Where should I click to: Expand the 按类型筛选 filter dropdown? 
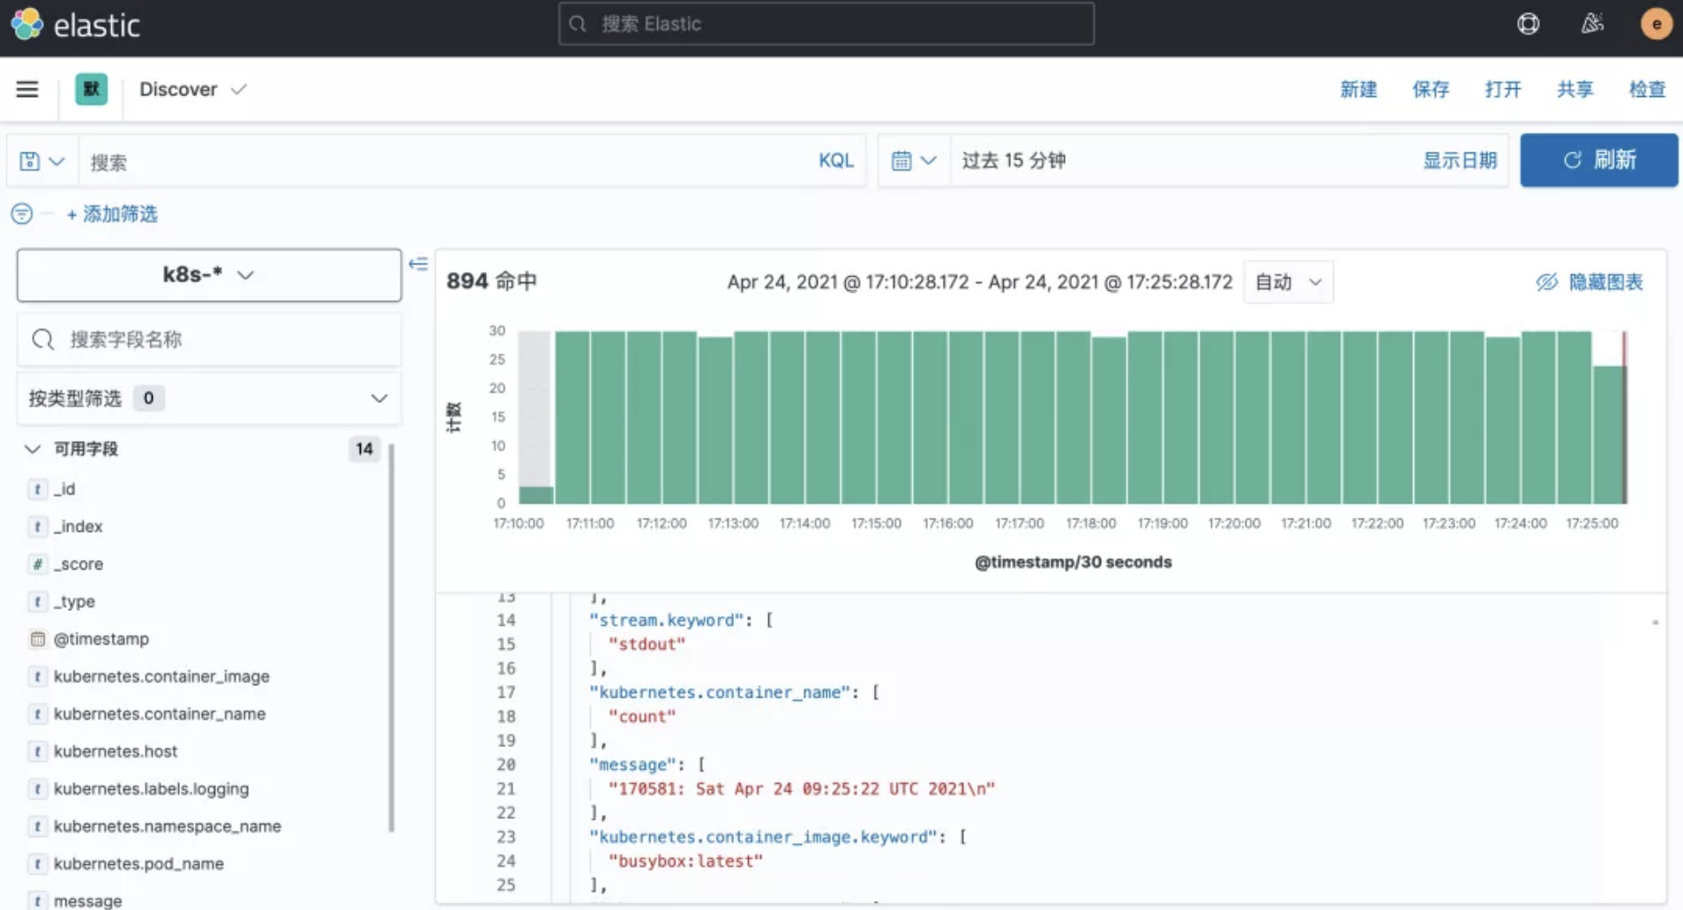pyautogui.click(x=379, y=398)
